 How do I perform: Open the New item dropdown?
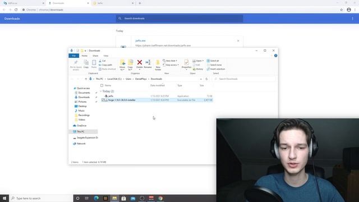(x=170, y=61)
